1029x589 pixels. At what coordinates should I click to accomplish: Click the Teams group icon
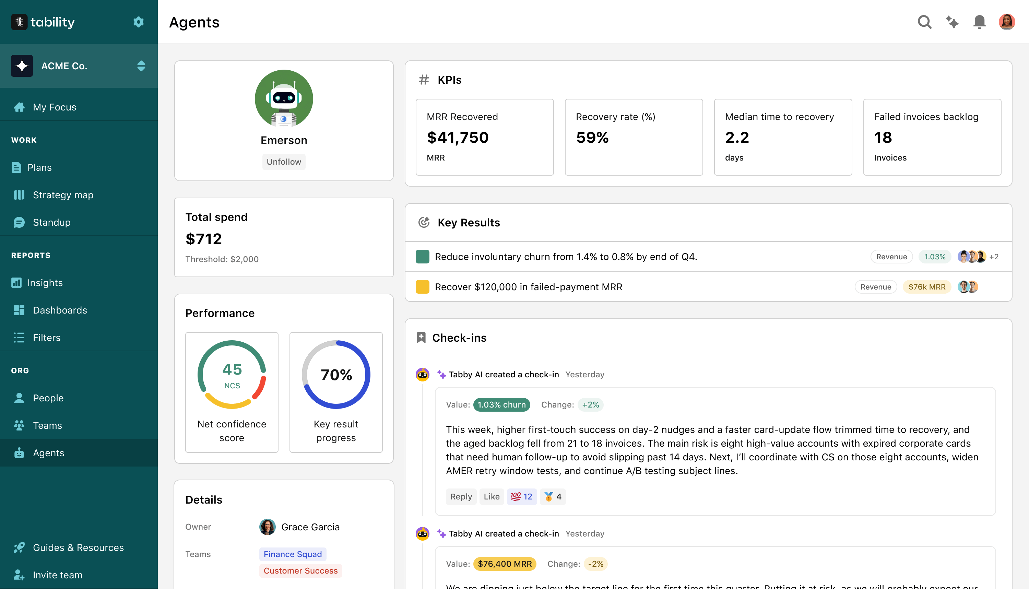[19, 426]
